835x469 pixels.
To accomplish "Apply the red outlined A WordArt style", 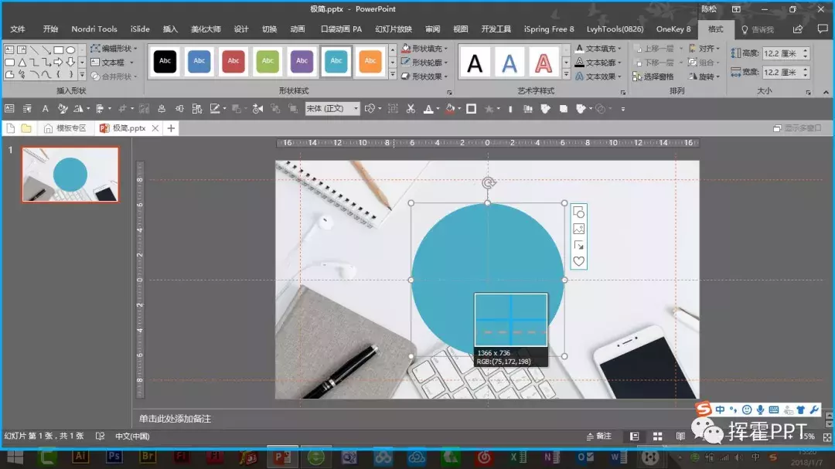I will pos(544,63).
